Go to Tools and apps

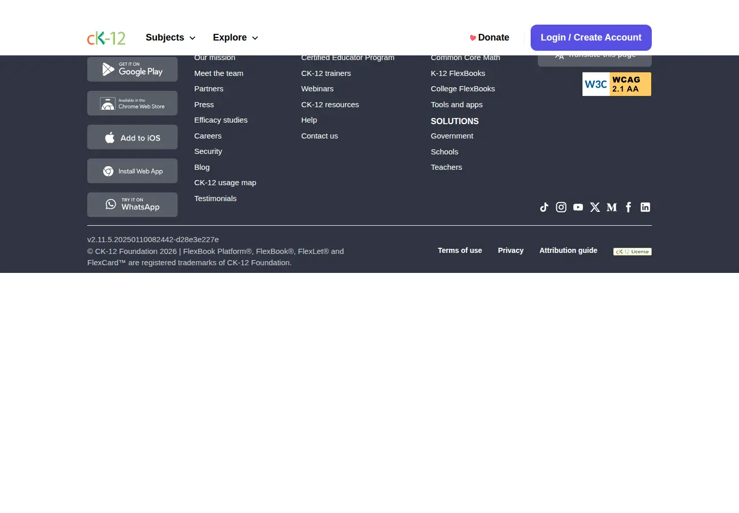(457, 105)
